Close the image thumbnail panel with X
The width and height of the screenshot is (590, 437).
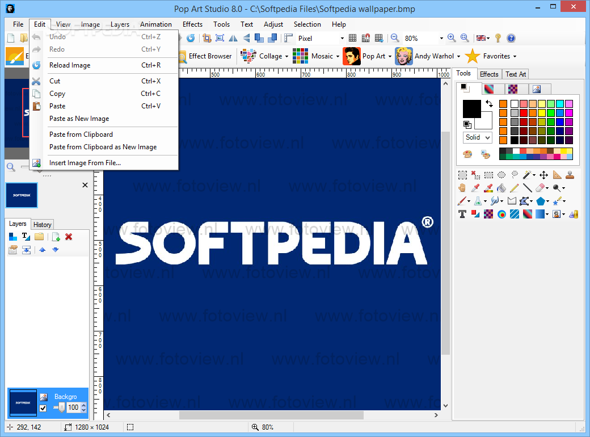[85, 185]
